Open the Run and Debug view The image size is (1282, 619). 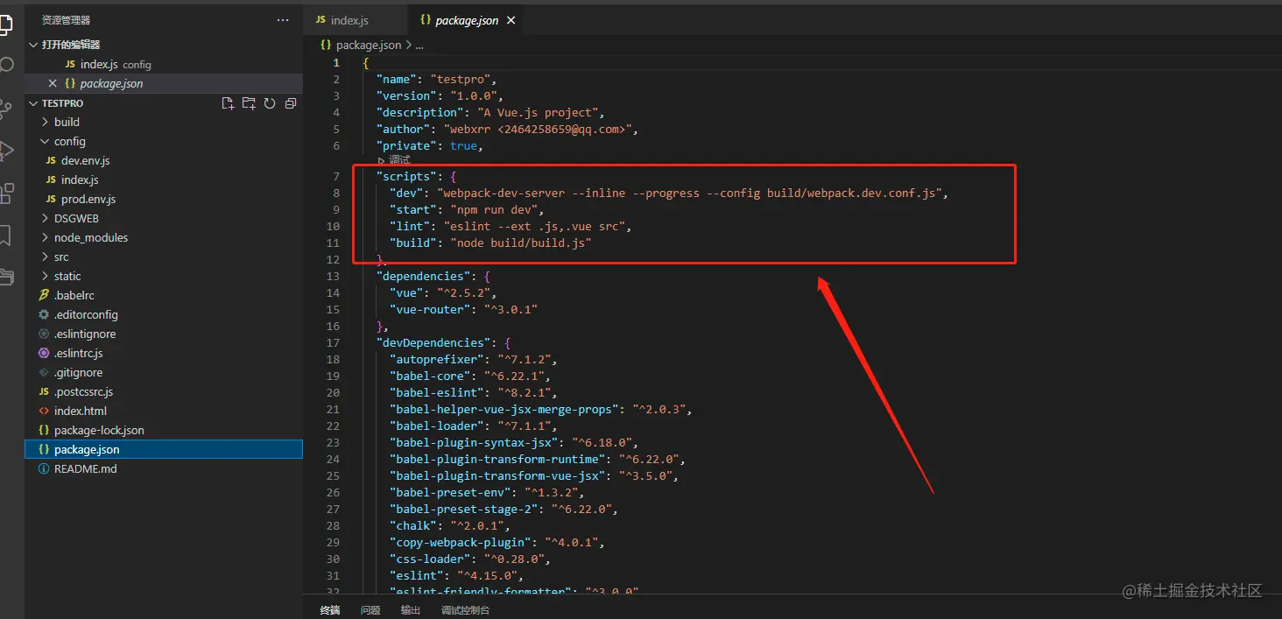tap(5, 151)
